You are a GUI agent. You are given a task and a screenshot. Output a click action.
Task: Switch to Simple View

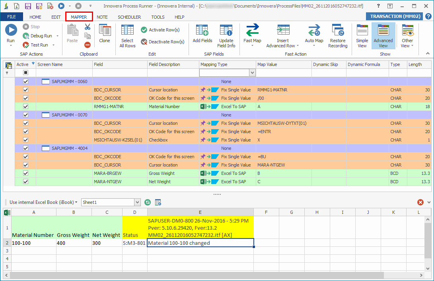[362, 36]
